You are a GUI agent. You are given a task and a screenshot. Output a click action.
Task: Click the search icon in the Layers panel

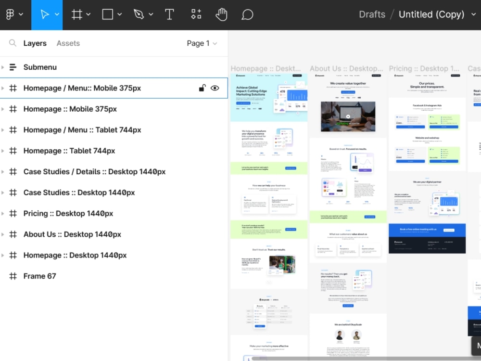(x=12, y=43)
